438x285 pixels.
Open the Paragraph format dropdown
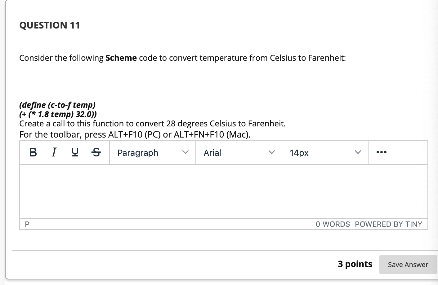click(152, 152)
